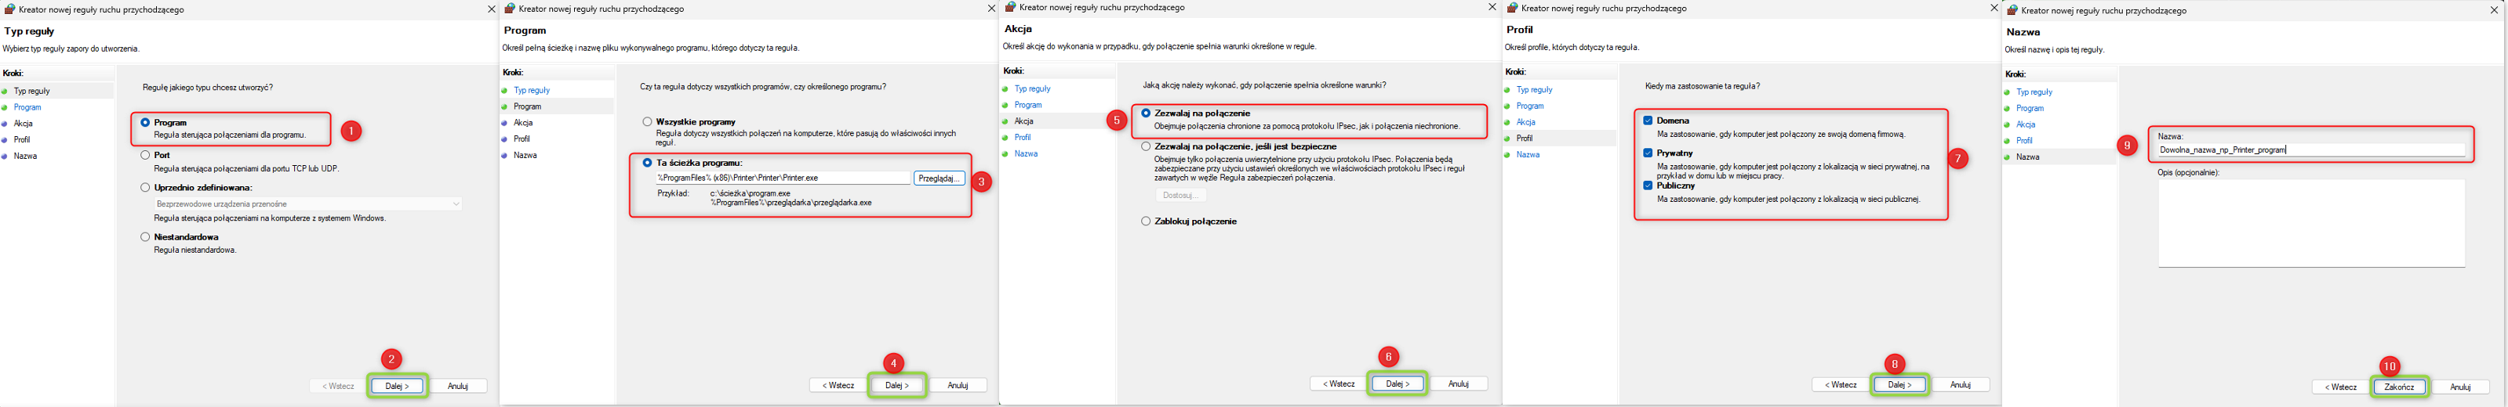Click Anuluj in the Nazwa window
Image resolution: width=2508 pixels, height=407 pixels.
2461,387
